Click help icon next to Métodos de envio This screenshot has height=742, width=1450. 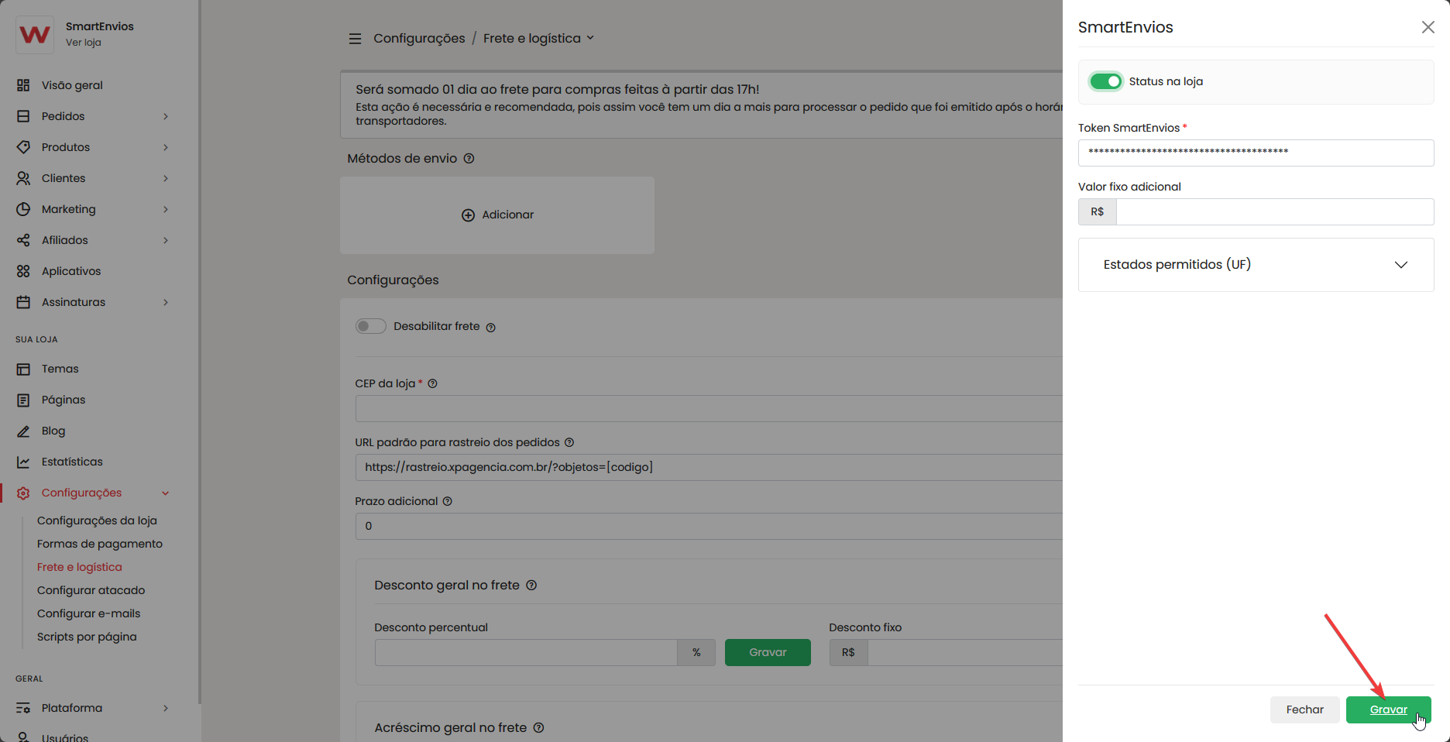click(469, 159)
